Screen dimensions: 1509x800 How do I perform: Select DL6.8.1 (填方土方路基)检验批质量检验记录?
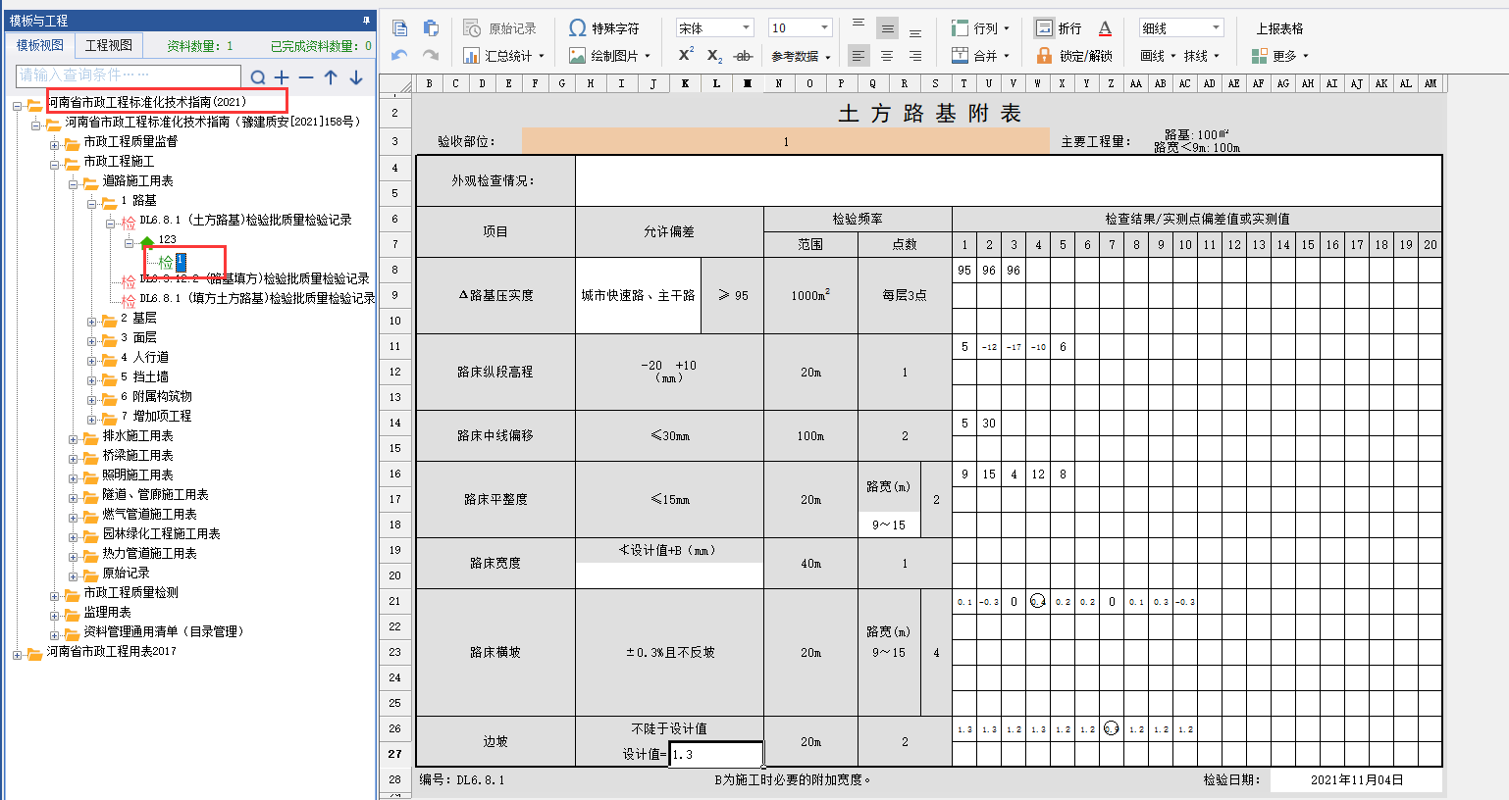tap(257, 298)
